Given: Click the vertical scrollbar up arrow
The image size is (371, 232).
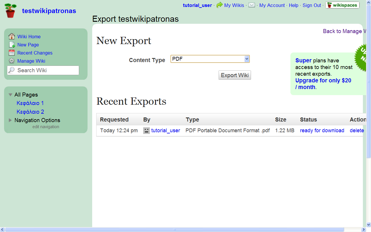Looking at the screenshot, I should (369, 2).
